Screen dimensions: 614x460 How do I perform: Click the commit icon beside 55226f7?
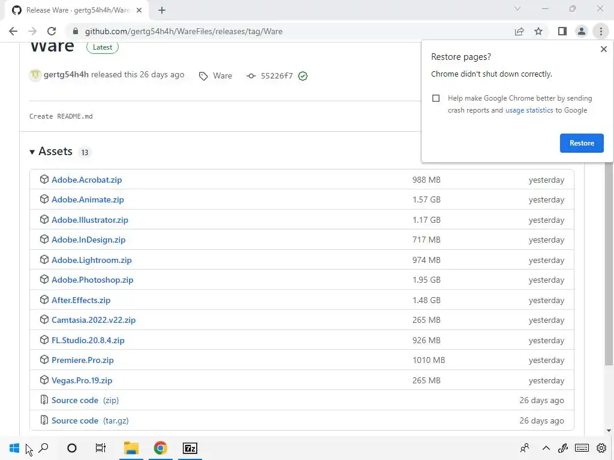[251, 76]
